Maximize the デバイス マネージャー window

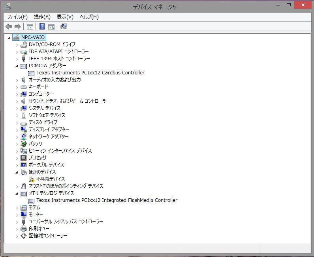[289, 5]
